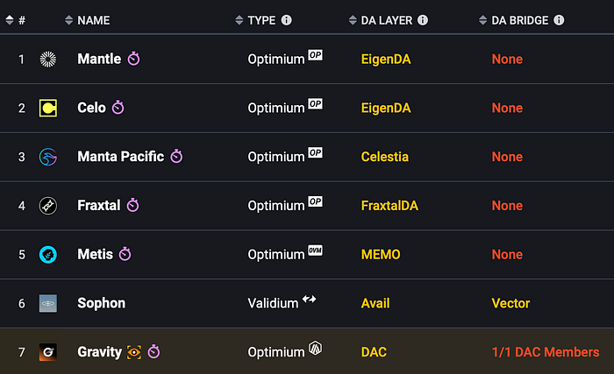Sort the table by NAME column
Viewport: 614px width, 374px height.
(69, 20)
